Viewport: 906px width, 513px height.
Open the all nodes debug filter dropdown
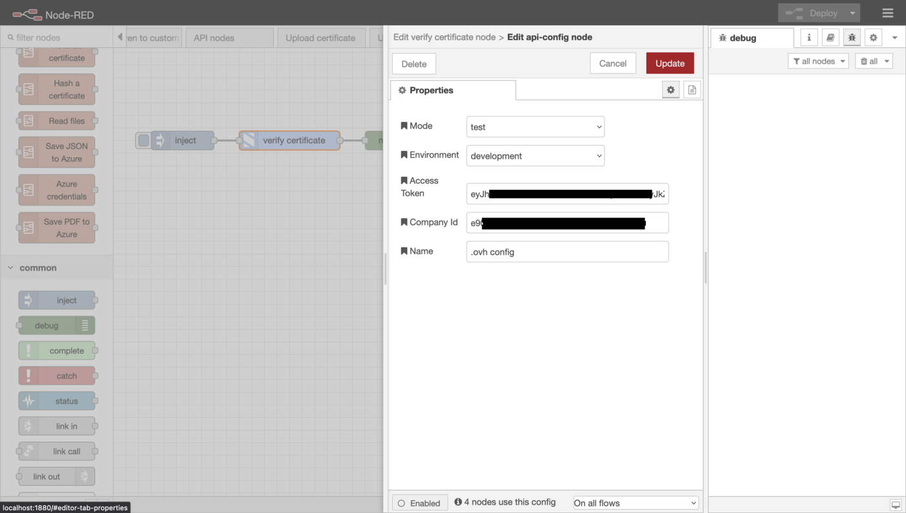[818, 61]
